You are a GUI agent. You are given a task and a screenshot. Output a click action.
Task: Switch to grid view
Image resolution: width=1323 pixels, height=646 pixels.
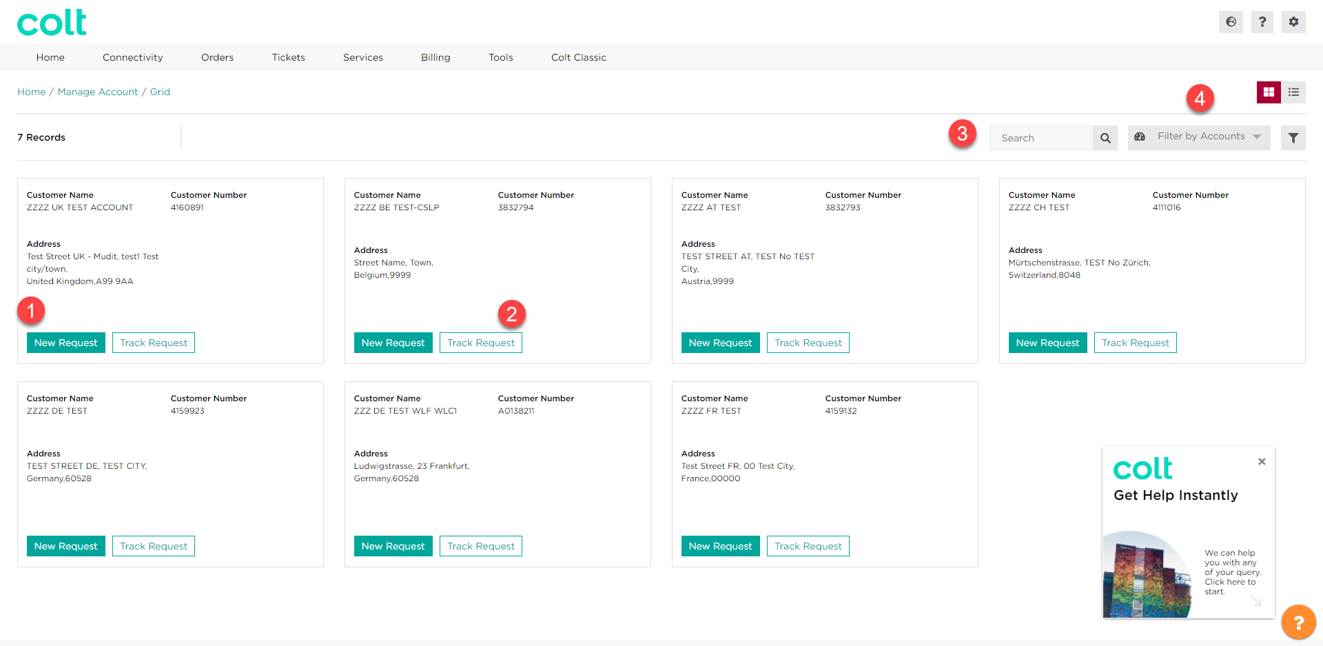pyautogui.click(x=1268, y=92)
